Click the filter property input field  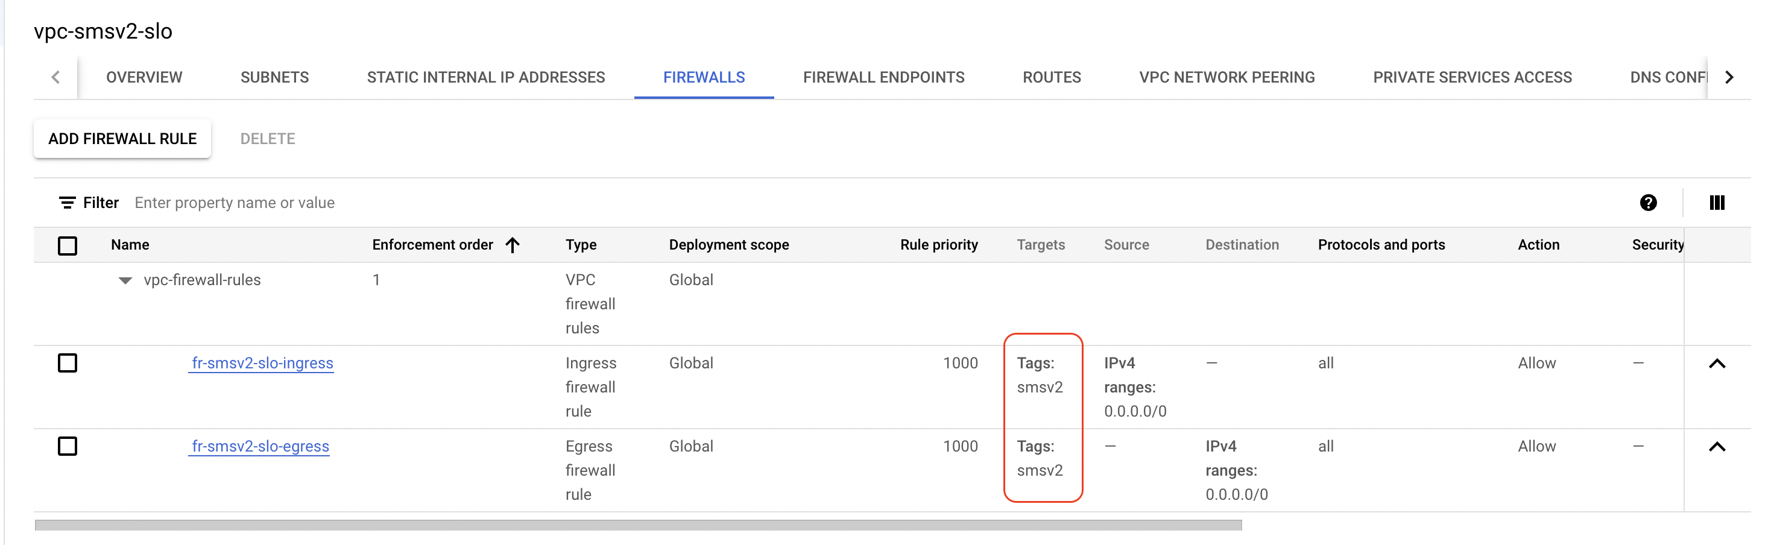(x=234, y=203)
